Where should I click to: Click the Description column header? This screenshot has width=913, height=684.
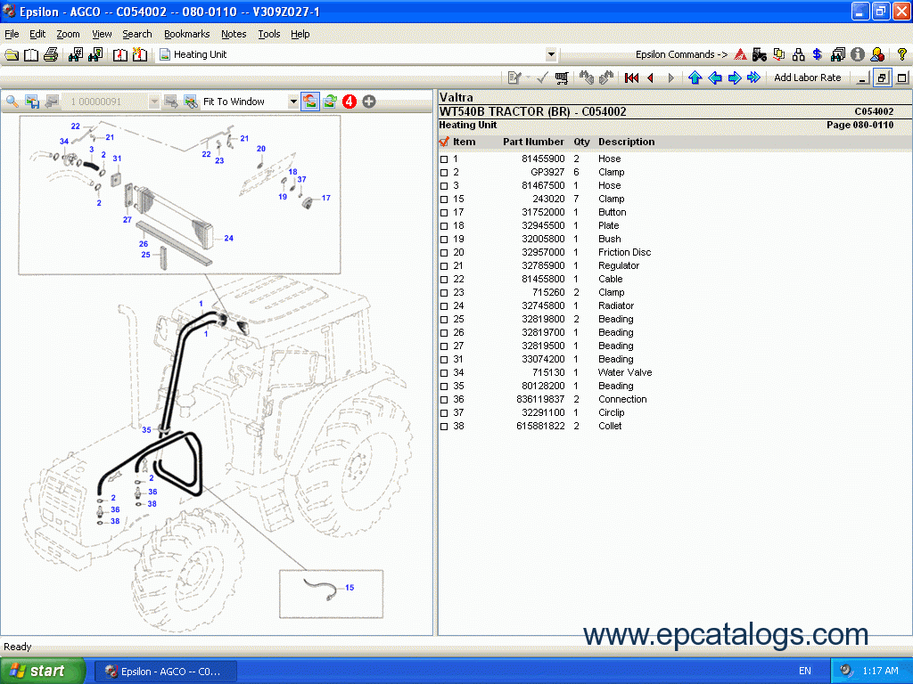pos(627,142)
